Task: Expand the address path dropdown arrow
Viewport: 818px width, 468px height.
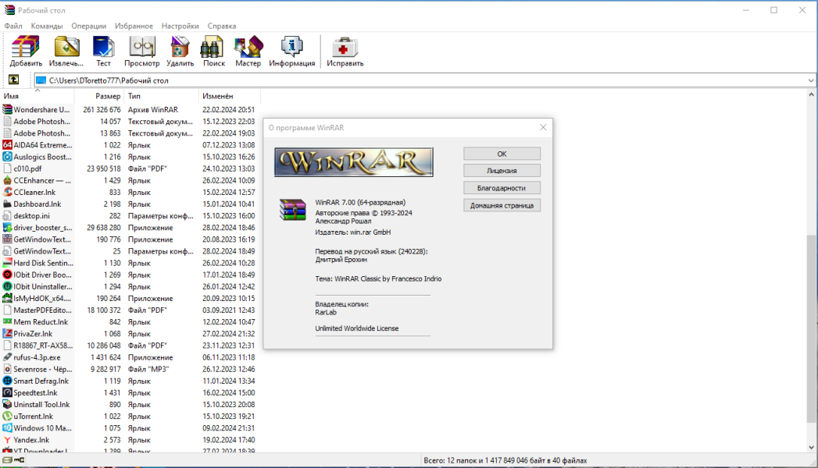Action: tap(811, 80)
